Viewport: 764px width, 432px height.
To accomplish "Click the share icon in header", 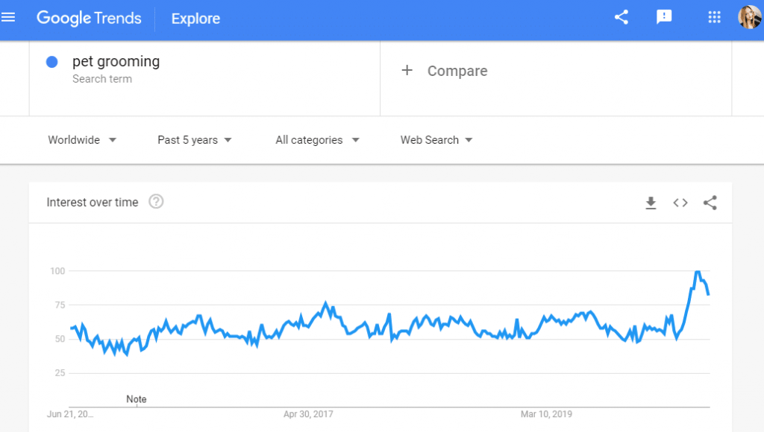I will (x=621, y=18).
